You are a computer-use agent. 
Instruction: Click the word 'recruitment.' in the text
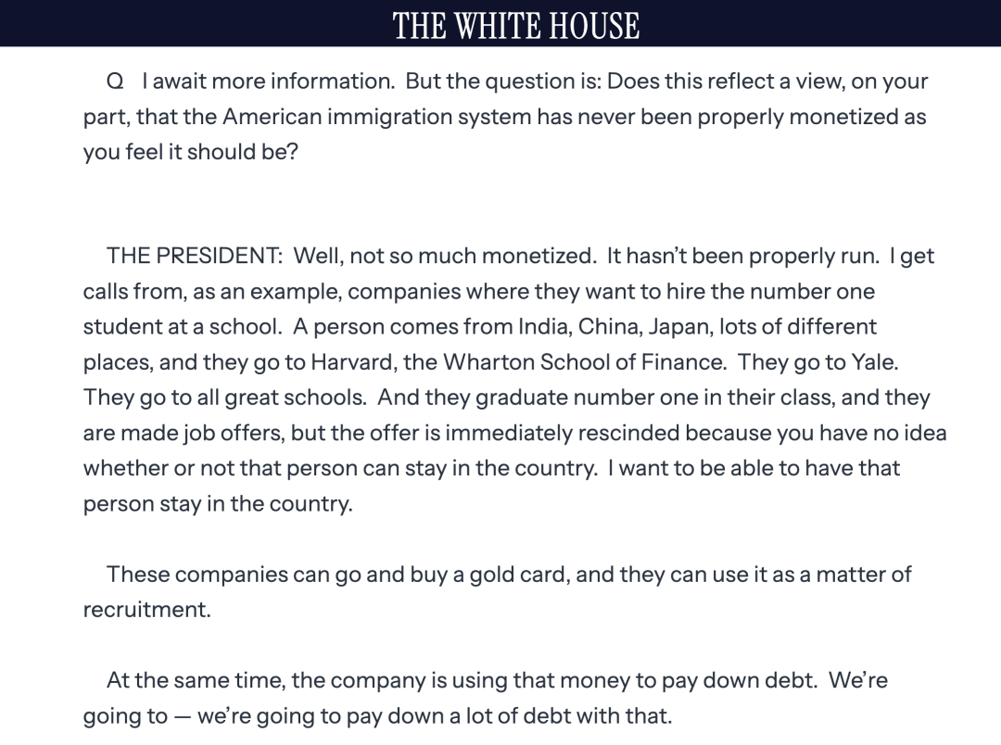(x=146, y=610)
